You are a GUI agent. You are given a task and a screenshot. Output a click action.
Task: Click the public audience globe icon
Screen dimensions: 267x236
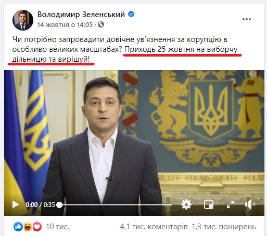click(101, 24)
